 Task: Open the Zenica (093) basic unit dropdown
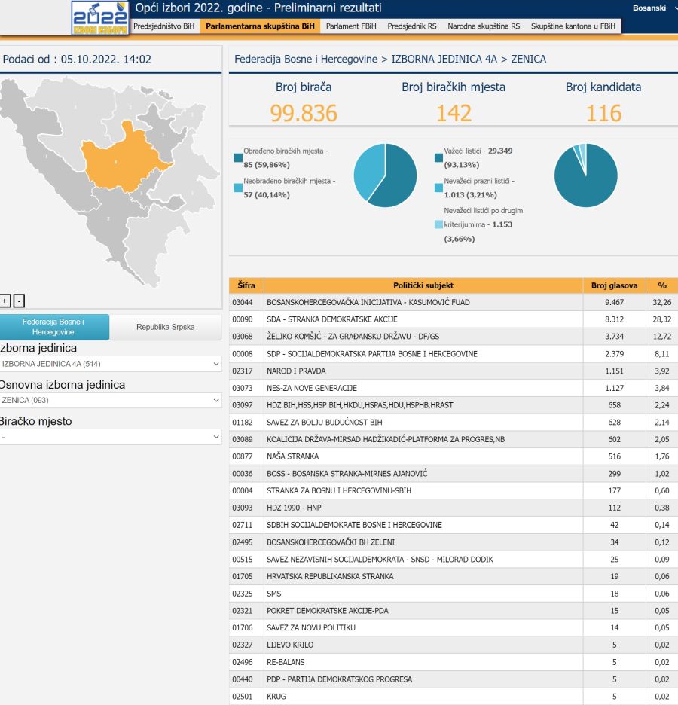tap(110, 401)
